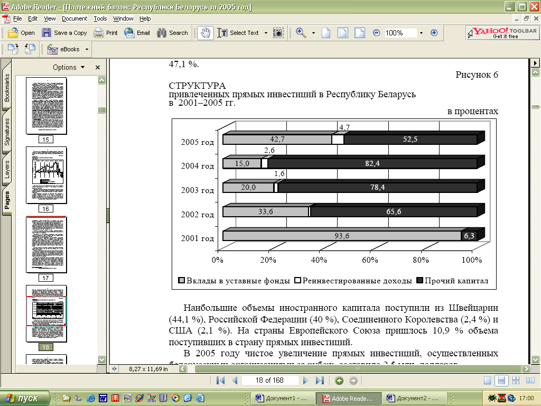Click the green Previous View button

(x=339, y=381)
